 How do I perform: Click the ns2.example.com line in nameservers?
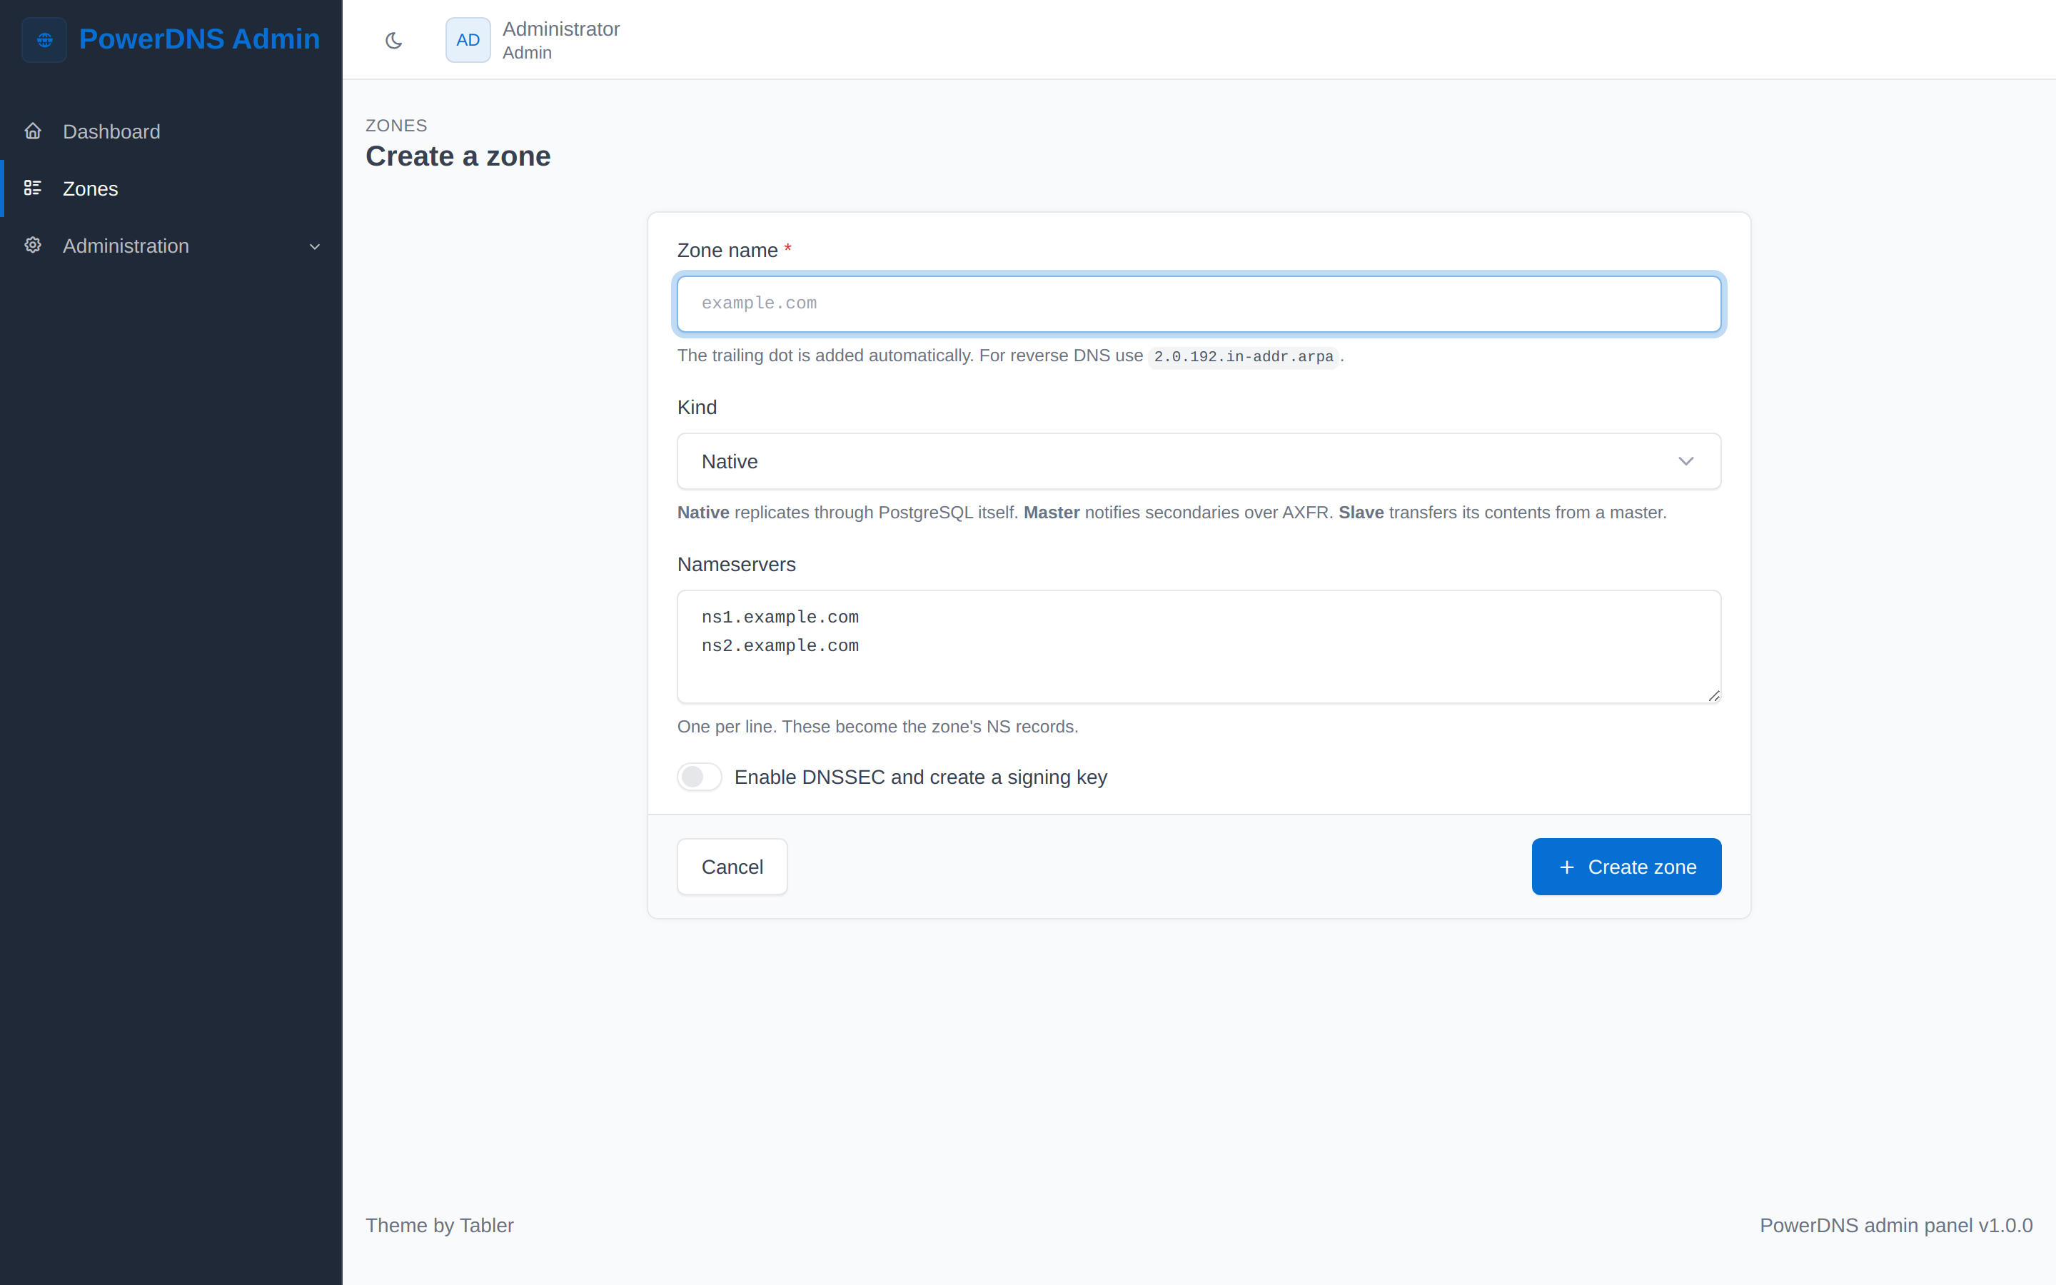780,646
